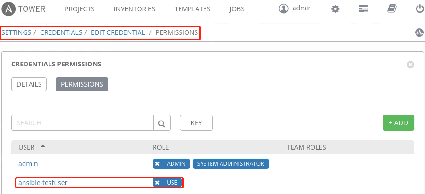Click the search magnifier icon
Screen dimensions: 425x194
pyautogui.click(x=162, y=123)
